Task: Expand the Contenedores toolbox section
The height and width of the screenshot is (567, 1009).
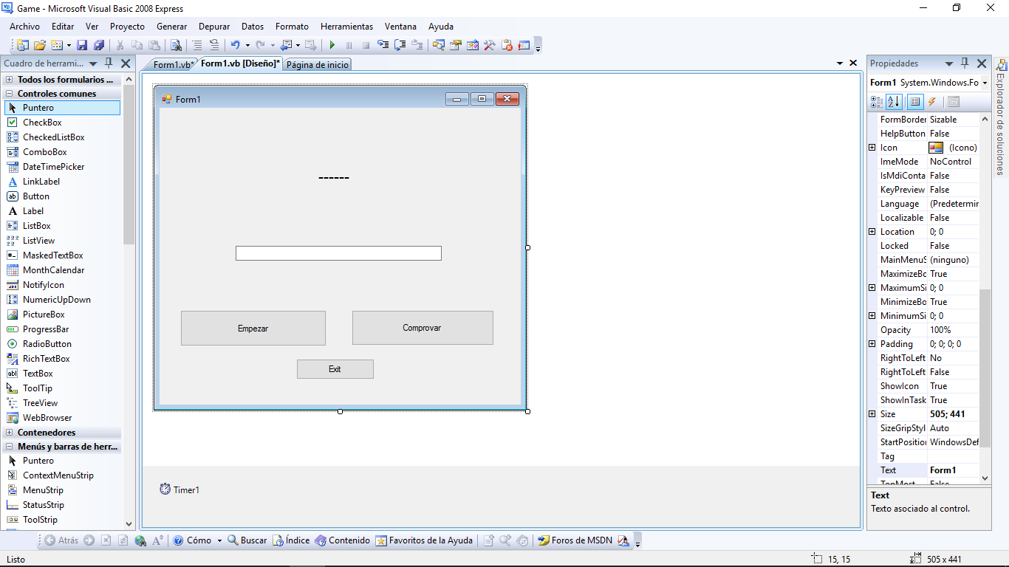Action: coord(10,433)
